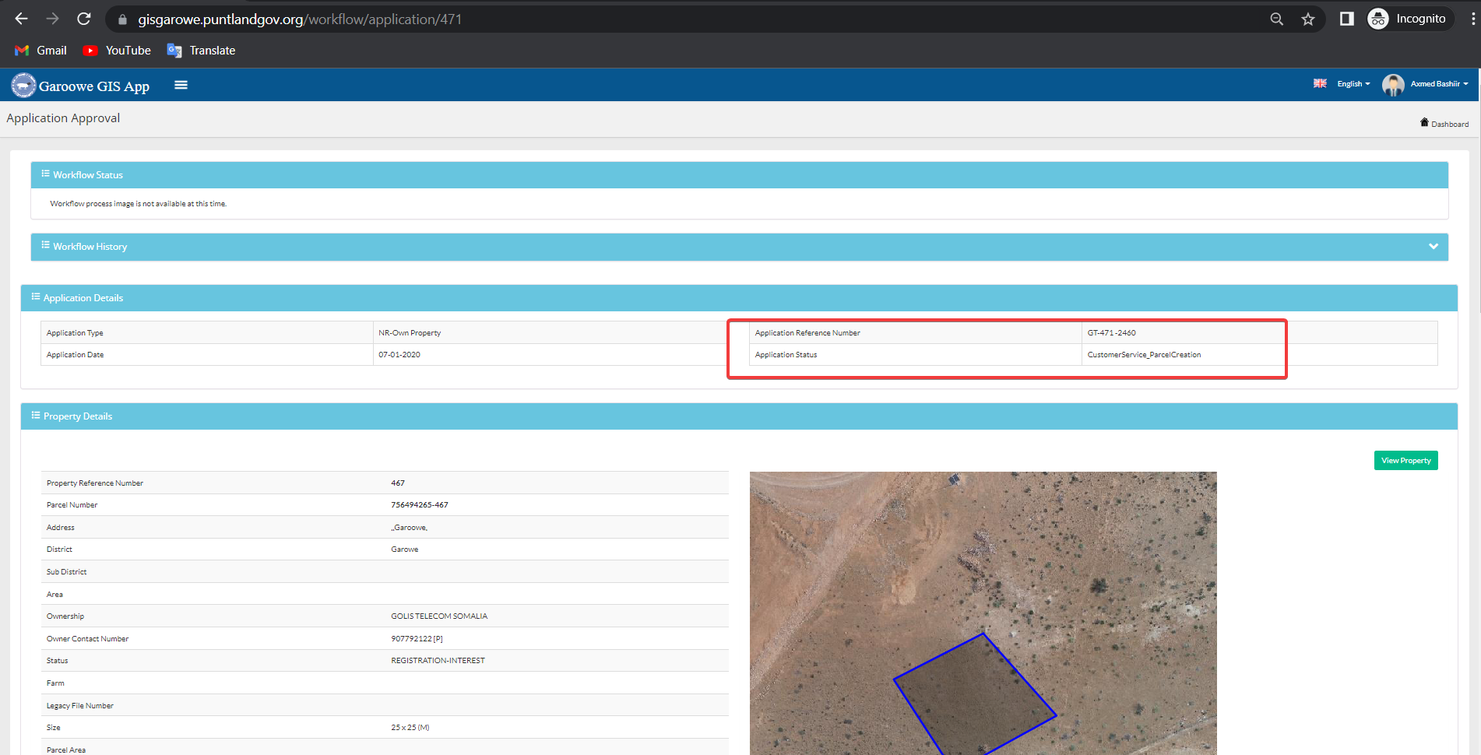Click the UK flag language icon

[1320, 83]
